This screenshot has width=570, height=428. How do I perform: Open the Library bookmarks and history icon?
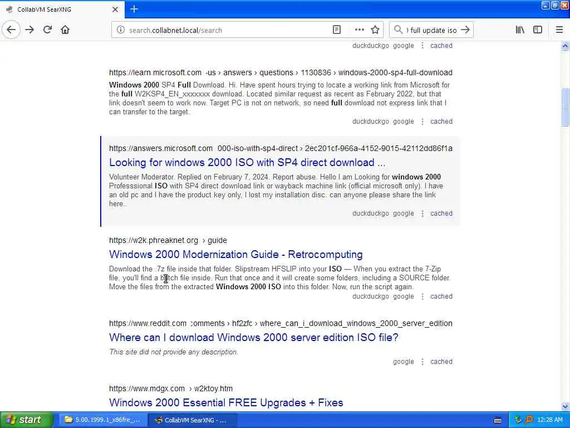pos(520,30)
